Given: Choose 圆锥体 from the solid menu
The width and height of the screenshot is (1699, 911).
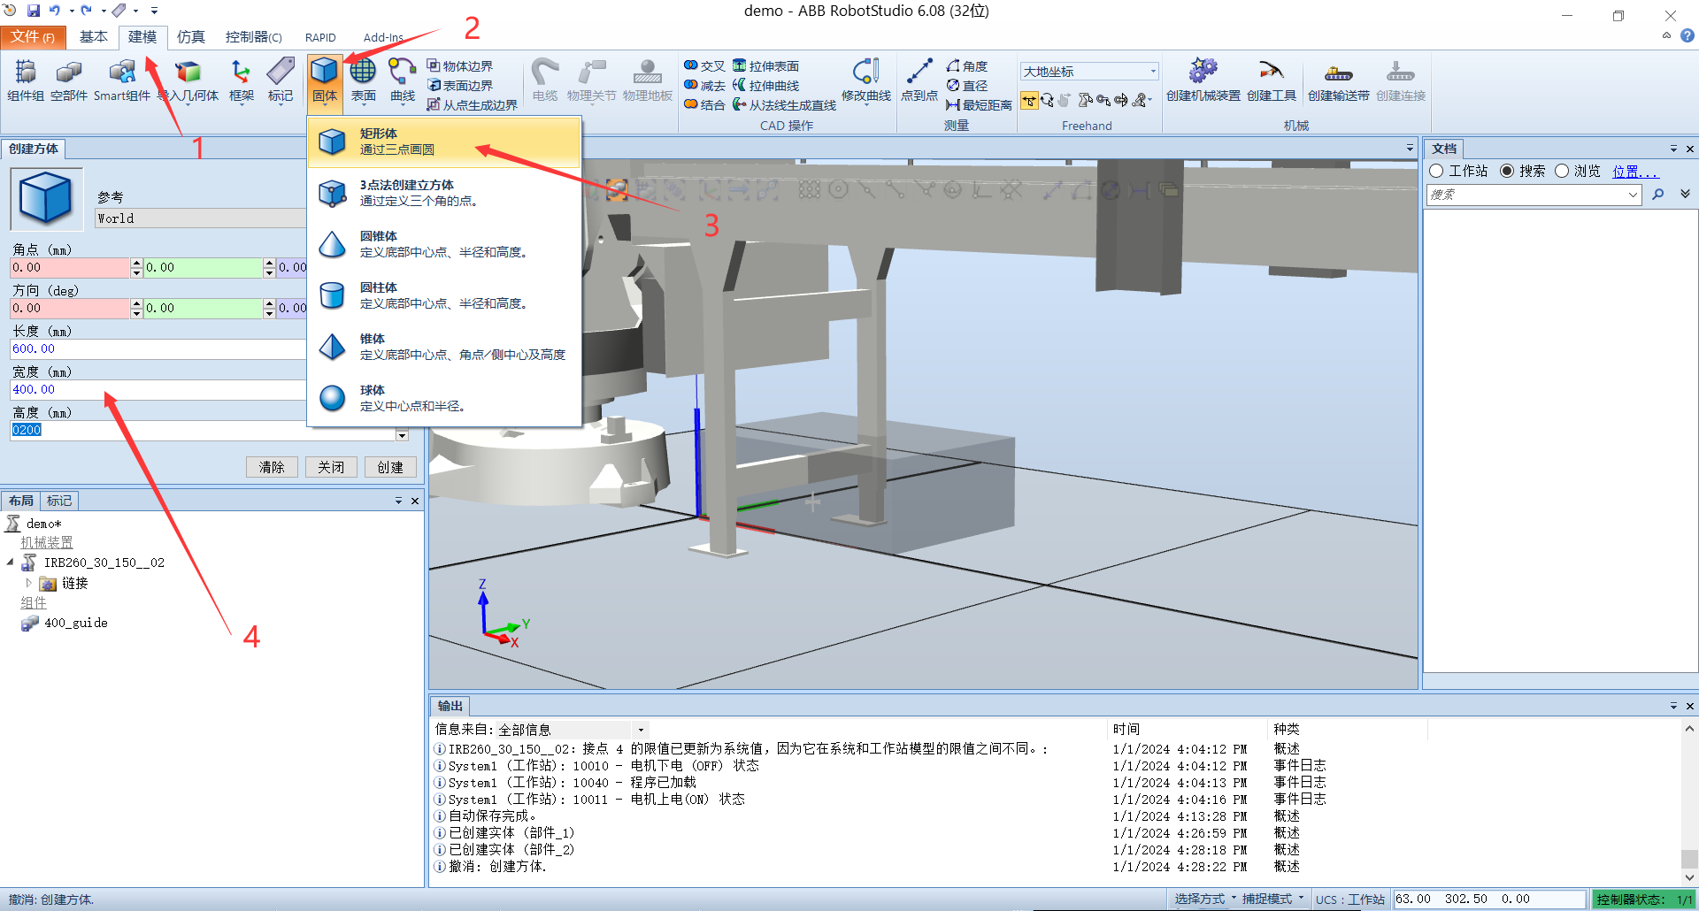Looking at the screenshot, I should 444,244.
